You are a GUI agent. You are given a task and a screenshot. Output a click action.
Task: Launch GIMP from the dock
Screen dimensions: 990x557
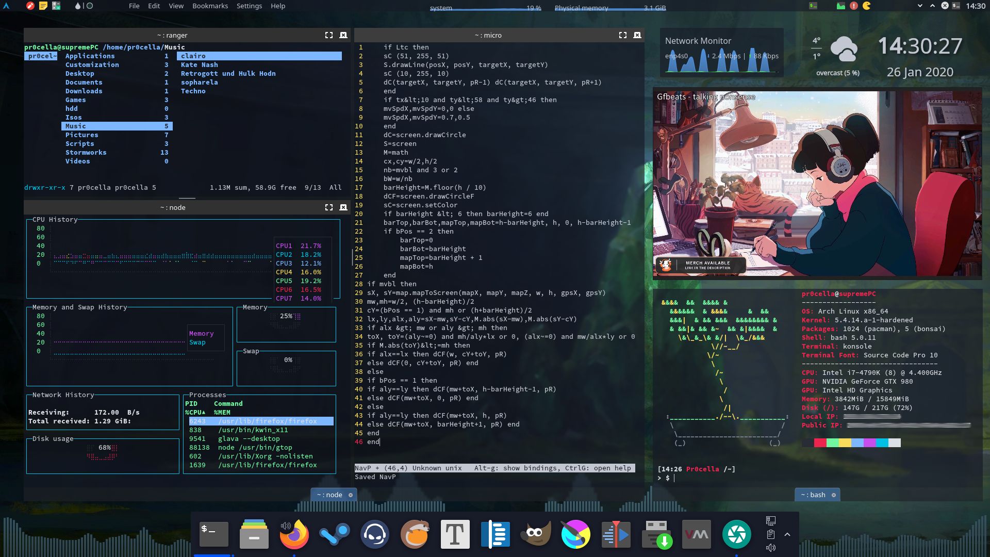pyautogui.click(x=536, y=534)
